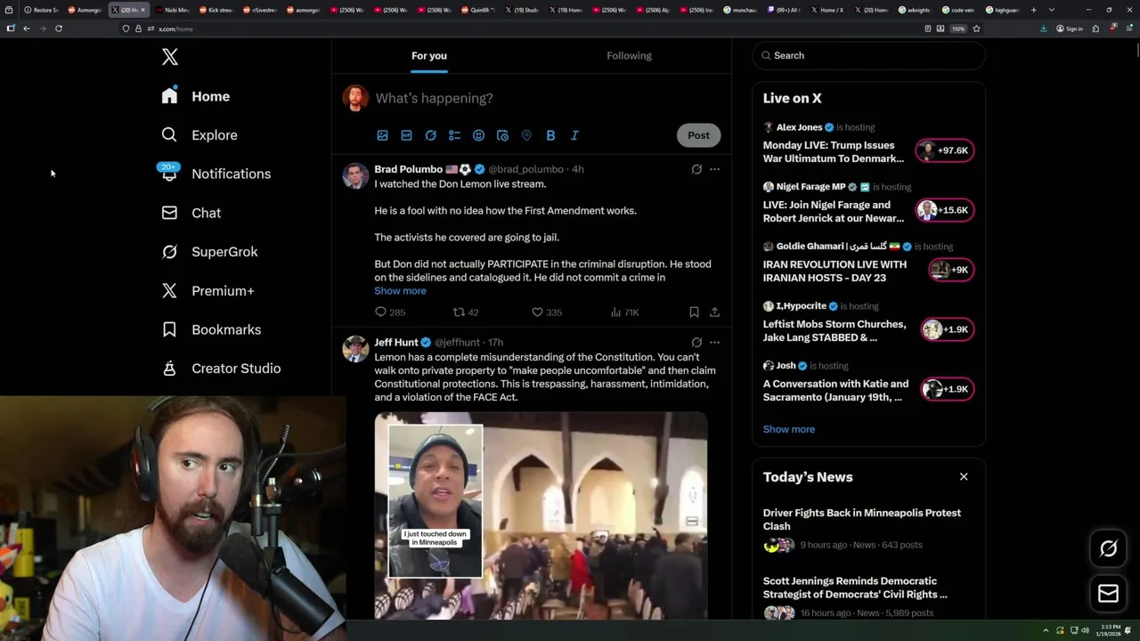The image size is (1140, 641).
Task: Schedule the post with calendar icon
Action: [502, 135]
